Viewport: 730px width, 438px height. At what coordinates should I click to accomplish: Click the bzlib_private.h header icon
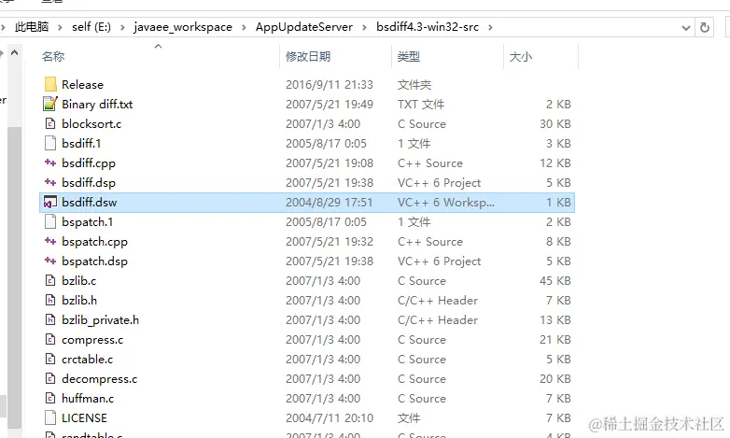50,319
